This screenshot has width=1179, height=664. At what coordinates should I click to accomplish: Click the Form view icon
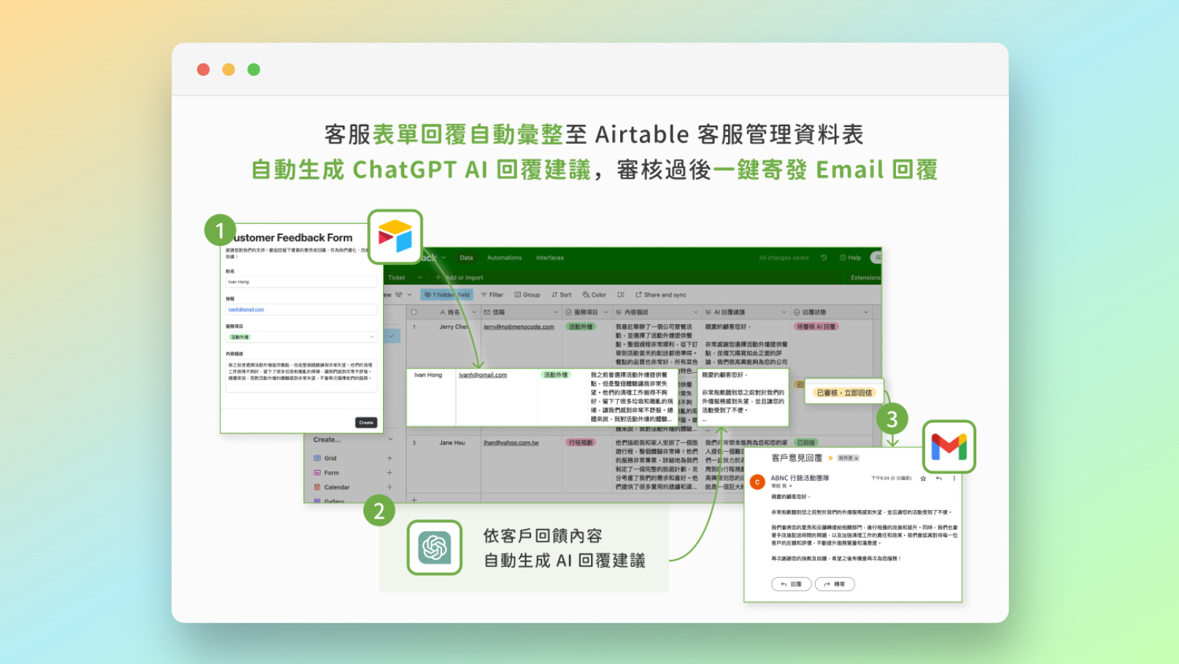coord(317,473)
